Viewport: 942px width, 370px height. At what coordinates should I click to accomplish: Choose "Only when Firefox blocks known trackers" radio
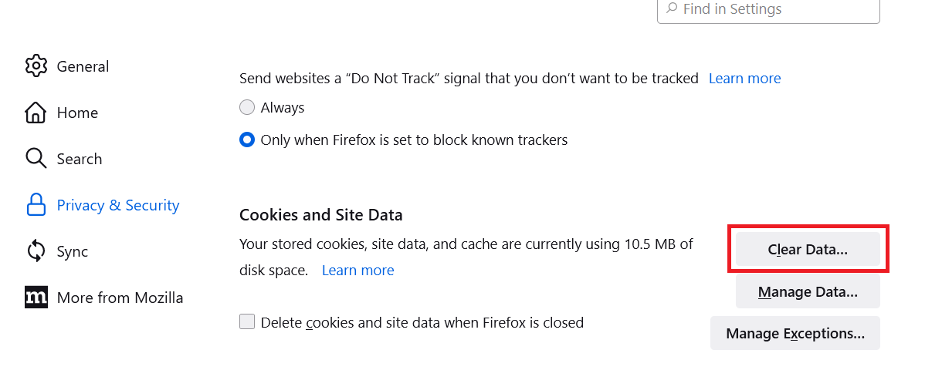(247, 140)
